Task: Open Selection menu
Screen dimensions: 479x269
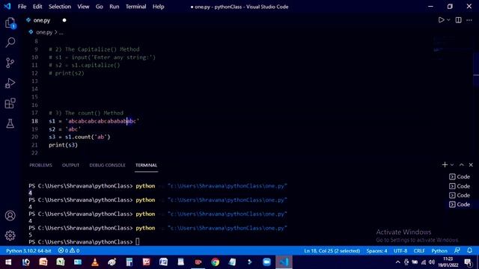Action: tap(60, 7)
